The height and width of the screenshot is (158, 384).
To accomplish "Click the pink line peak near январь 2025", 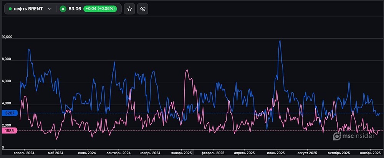I will (187, 70).
